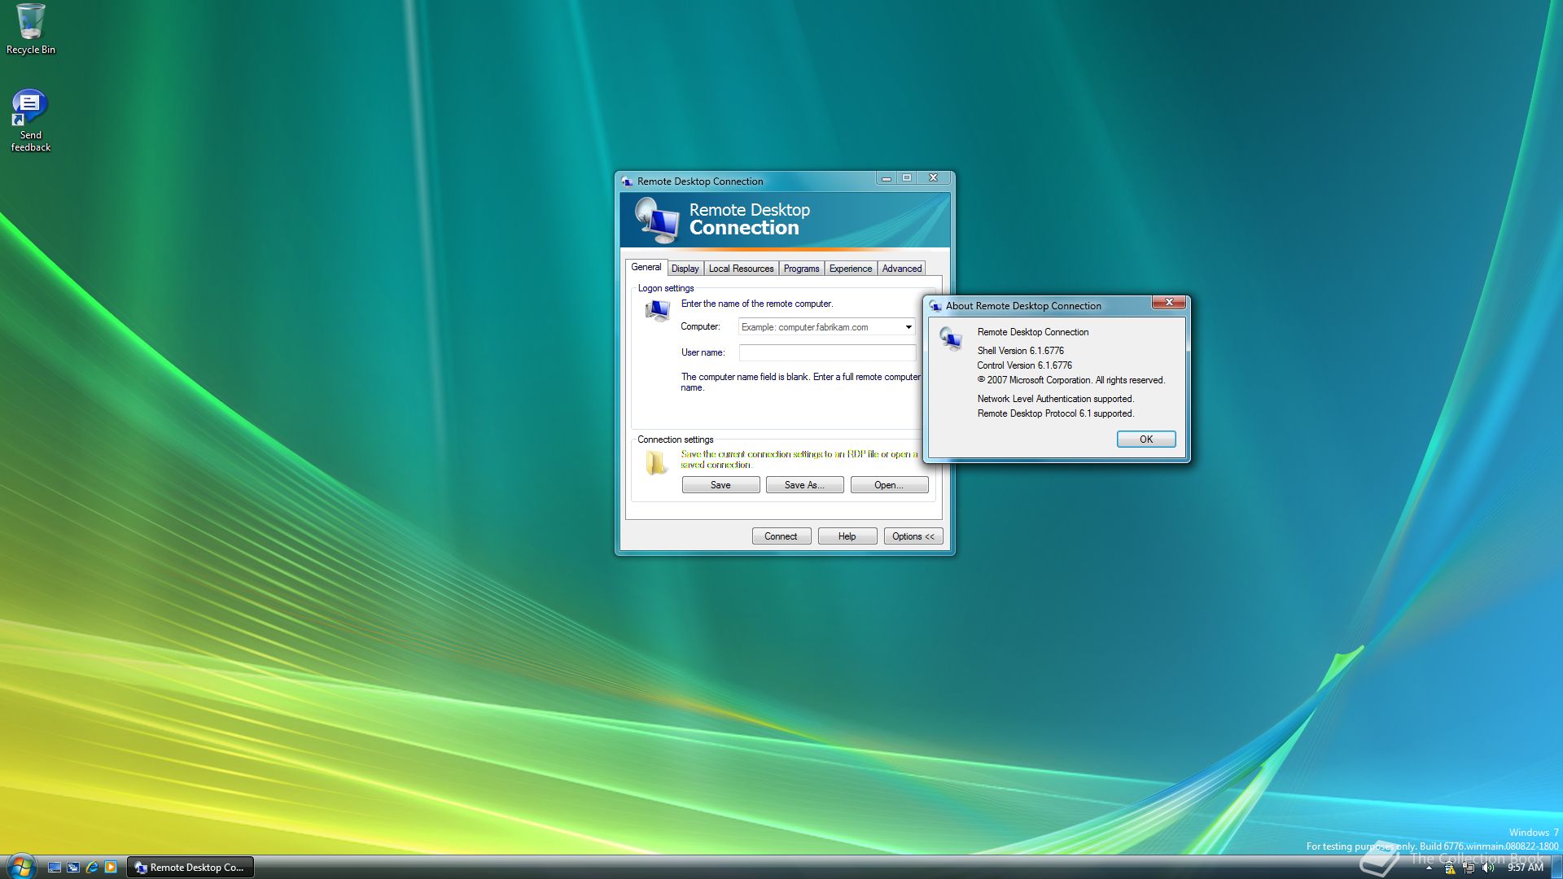This screenshot has height=879, width=1563.
Task: Click the lighthouse warning tray icon
Action: tap(1450, 868)
